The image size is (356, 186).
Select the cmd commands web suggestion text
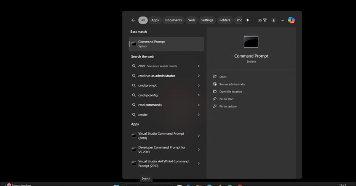[x=150, y=105]
